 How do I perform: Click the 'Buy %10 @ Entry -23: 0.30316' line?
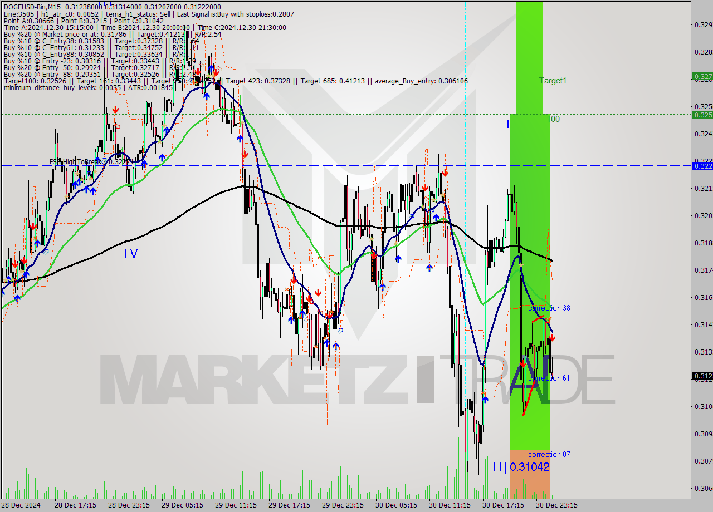point(101,61)
